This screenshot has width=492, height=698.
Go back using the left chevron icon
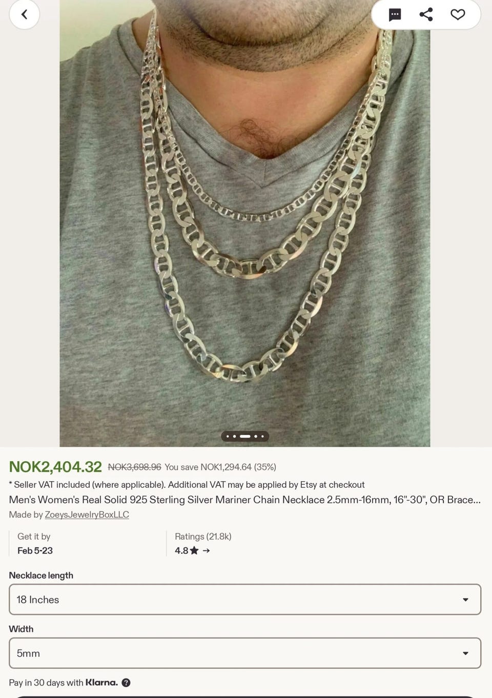pyautogui.click(x=24, y=14)
